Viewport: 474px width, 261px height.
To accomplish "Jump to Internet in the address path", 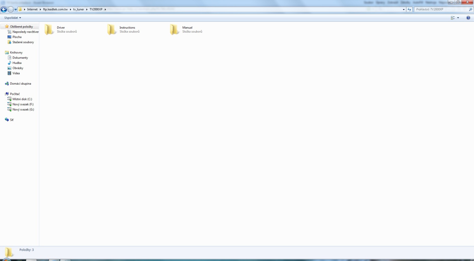I will point(32,9).
